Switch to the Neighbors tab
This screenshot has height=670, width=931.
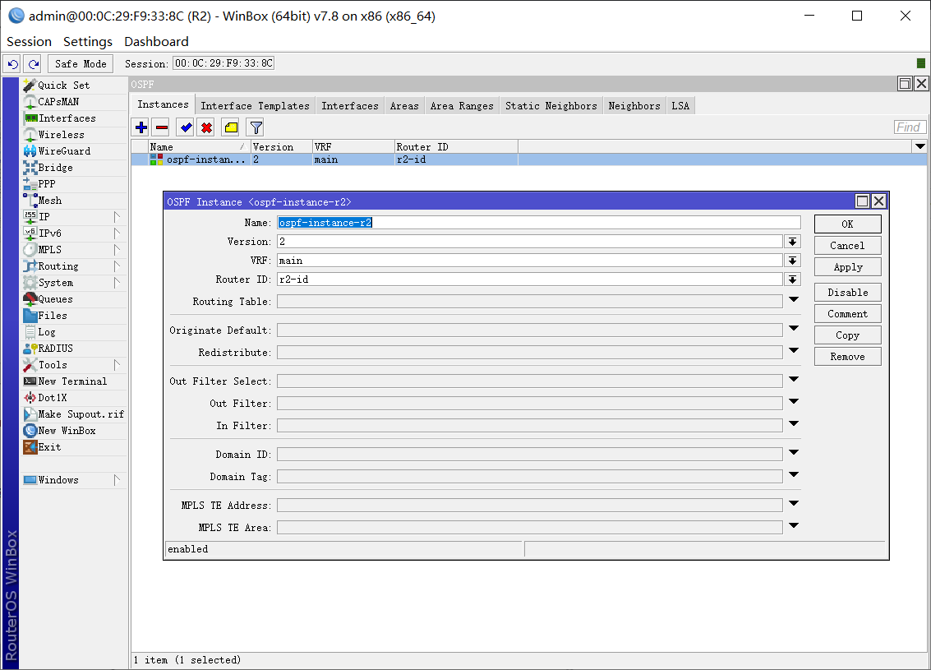coord(634,106)
